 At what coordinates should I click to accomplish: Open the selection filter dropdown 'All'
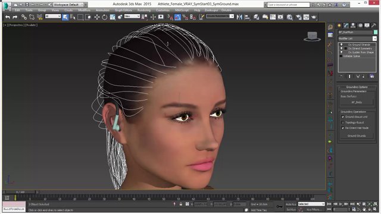[53, 16]
